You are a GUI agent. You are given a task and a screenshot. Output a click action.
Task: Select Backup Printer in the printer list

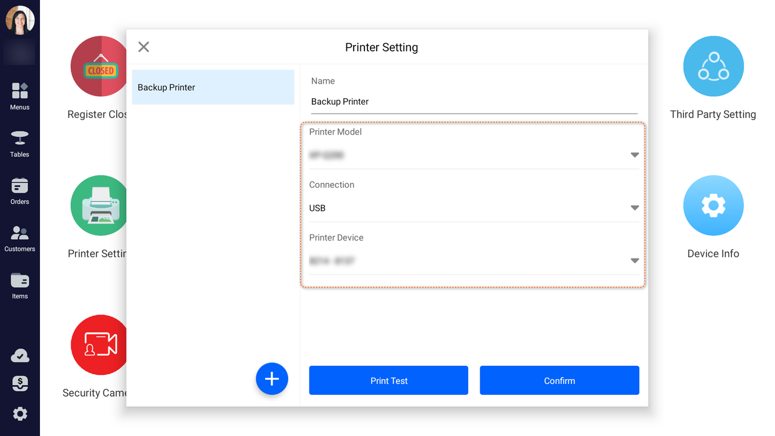coord(213,87)
